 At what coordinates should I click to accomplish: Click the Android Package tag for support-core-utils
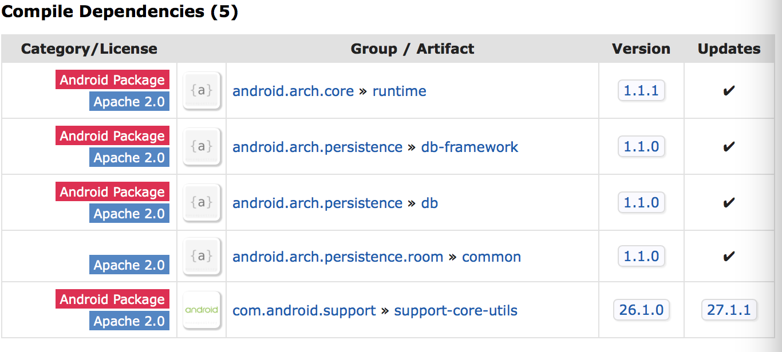pos(112,299)
